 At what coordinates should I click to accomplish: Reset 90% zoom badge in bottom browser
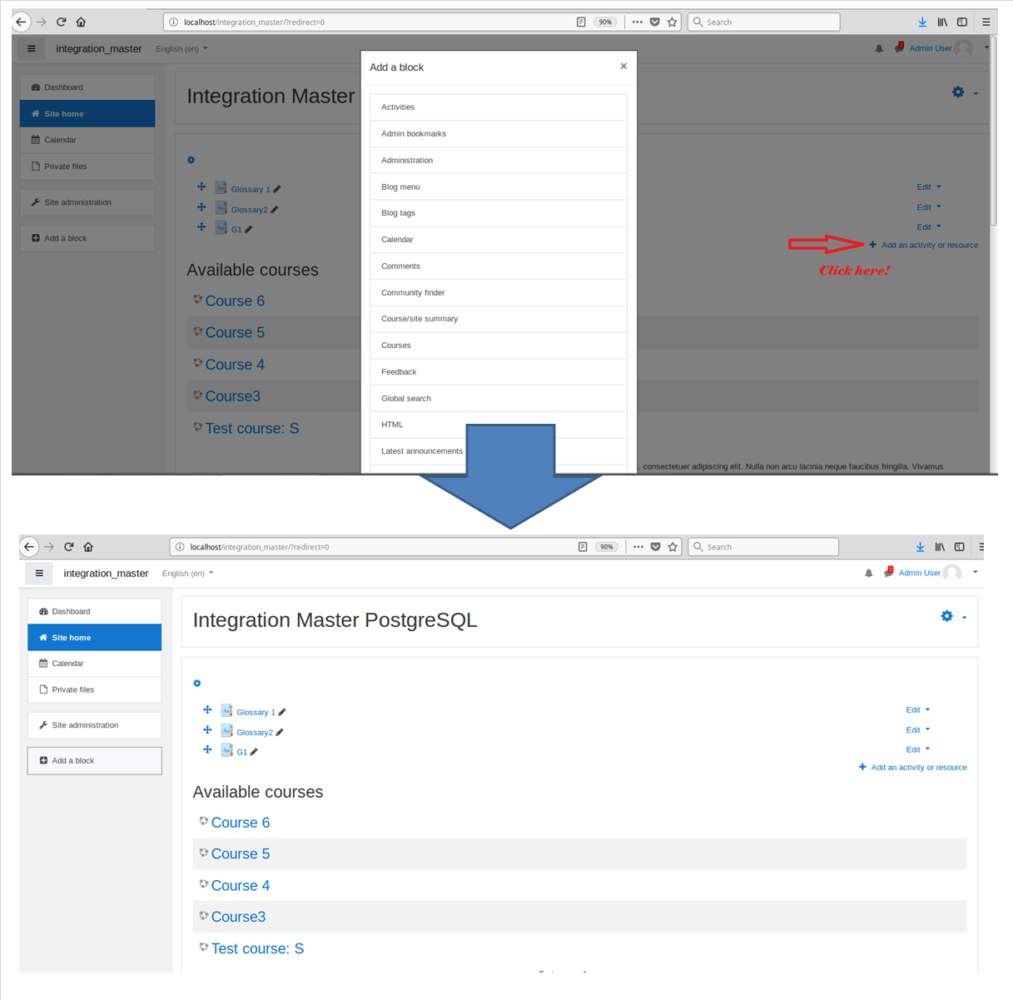coord(607,547)
